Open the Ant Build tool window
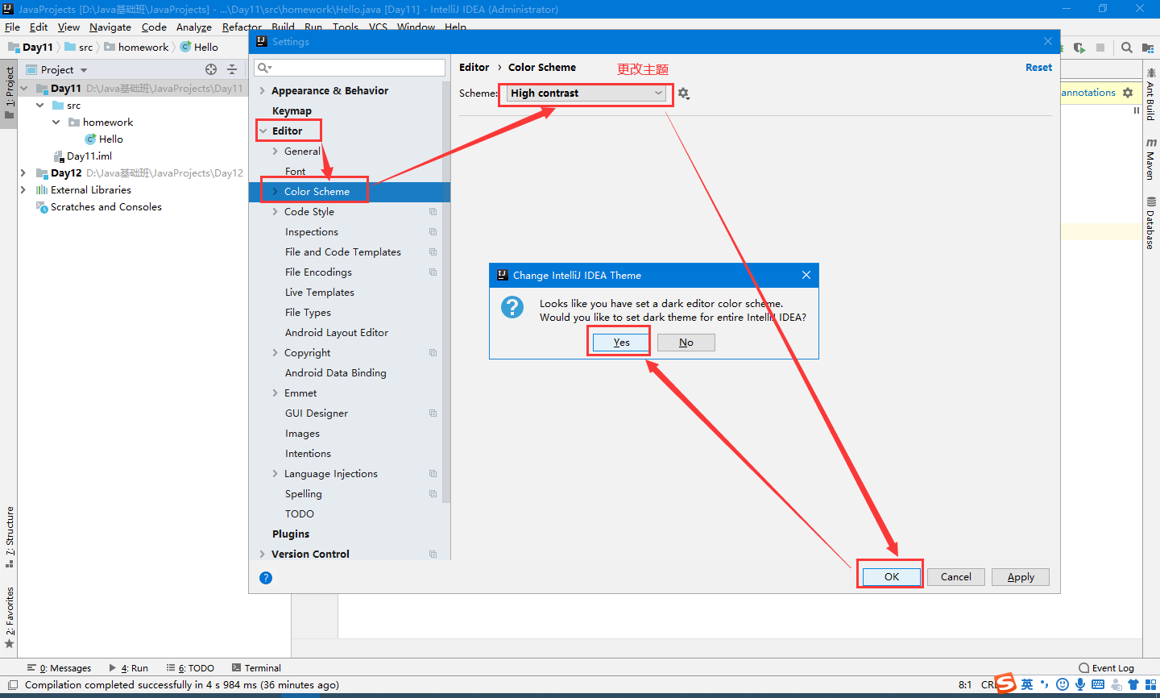This screenshot has height=698, width=1160. pyautogui.click(x=1151, y=95)
